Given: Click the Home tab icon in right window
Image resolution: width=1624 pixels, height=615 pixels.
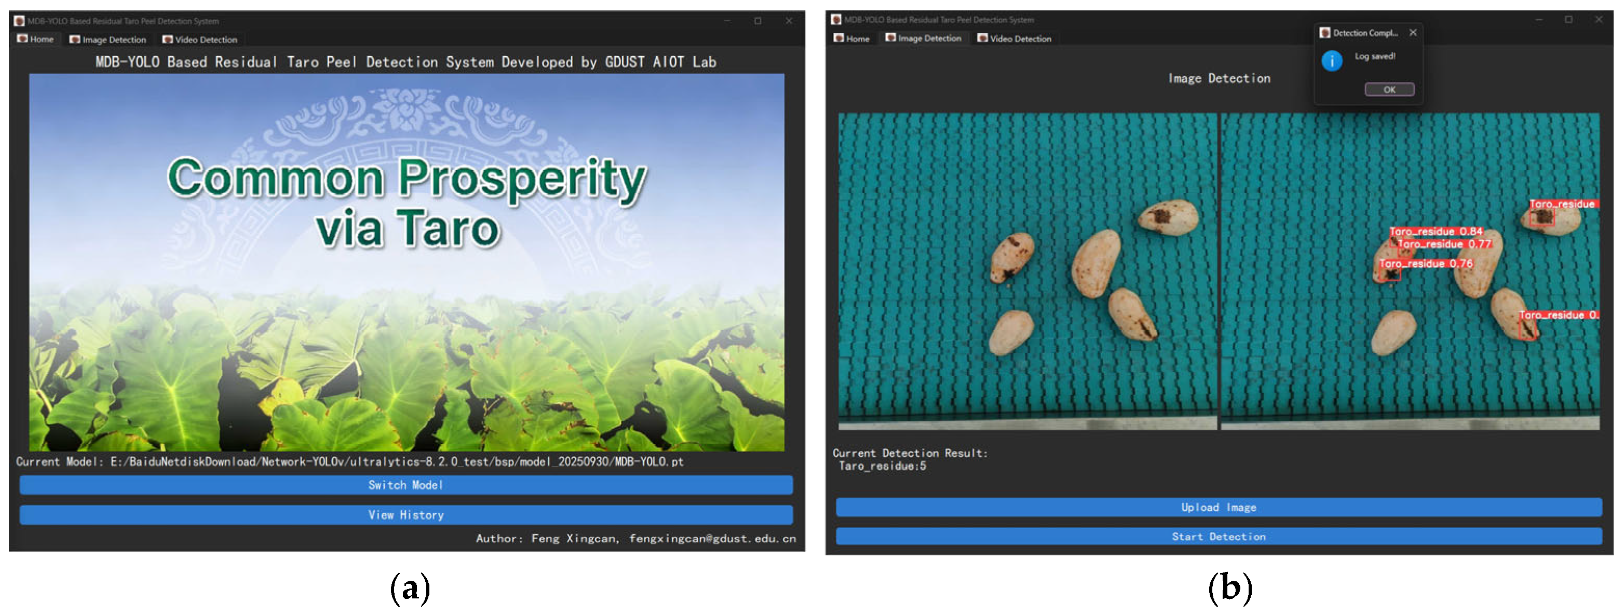Looking at the screenshot, I should click(x=838, y=38).
